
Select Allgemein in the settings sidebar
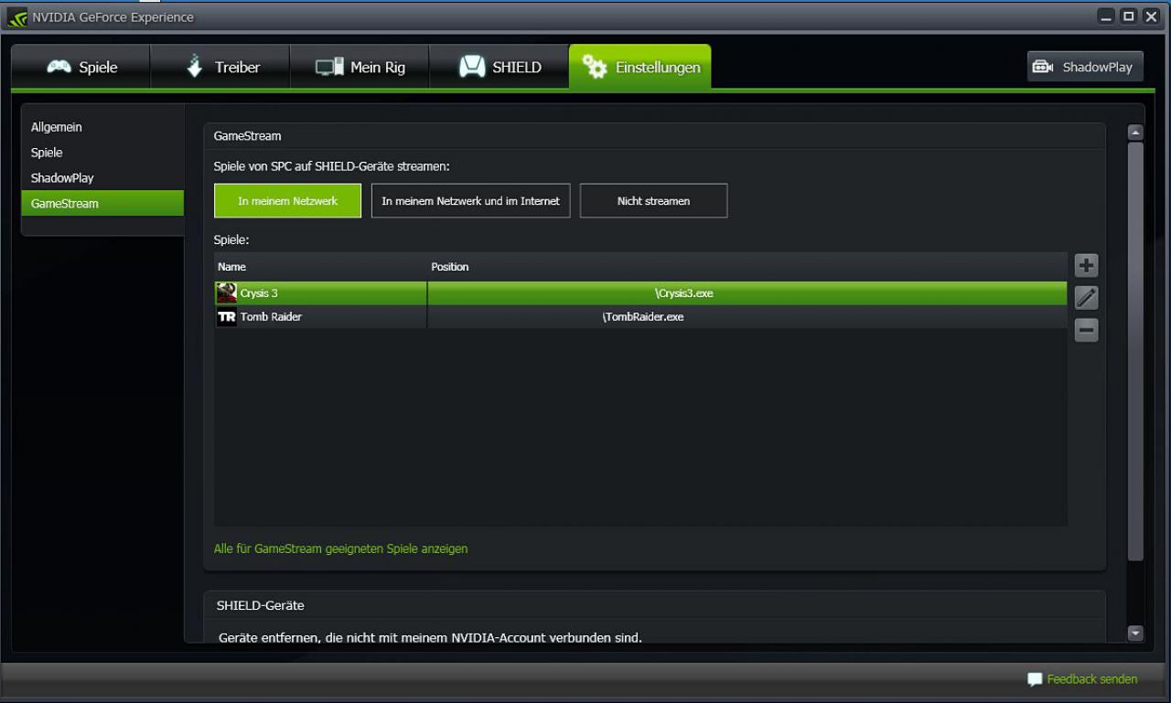102,127
